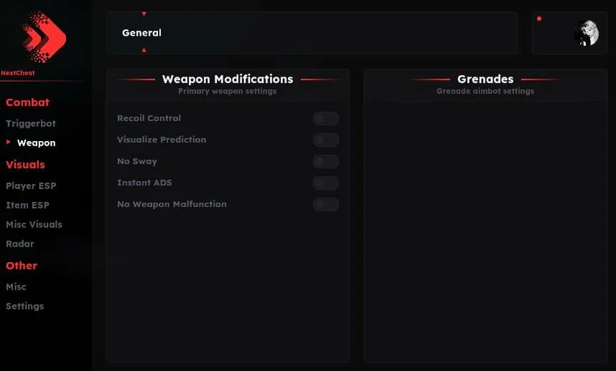Switch on No Weapon Malfunction

pos(326,205)
